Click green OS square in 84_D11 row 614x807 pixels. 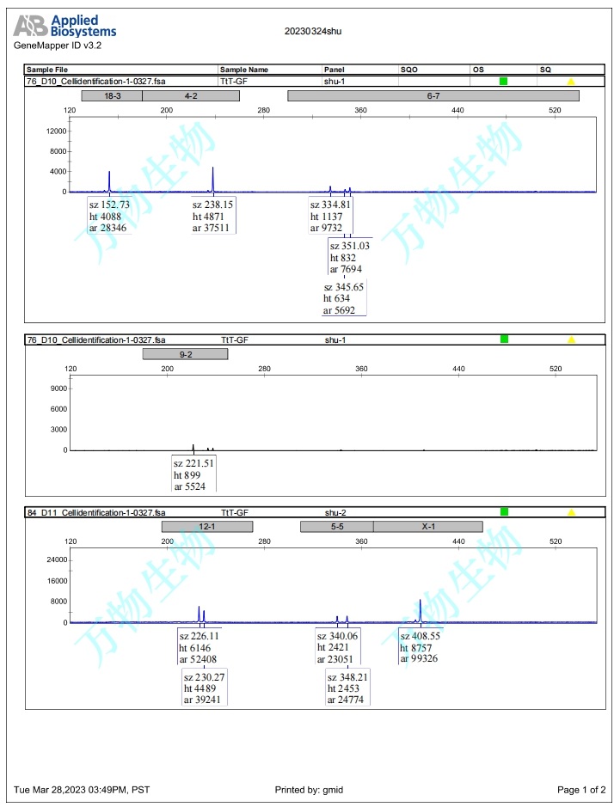click(x=504, y=511)
